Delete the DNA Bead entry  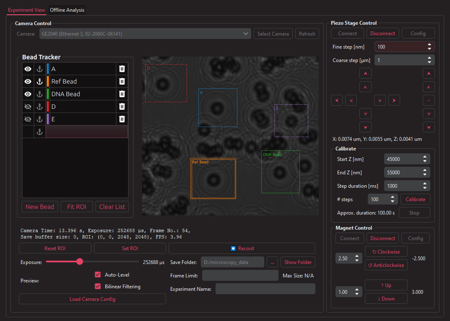122,94
